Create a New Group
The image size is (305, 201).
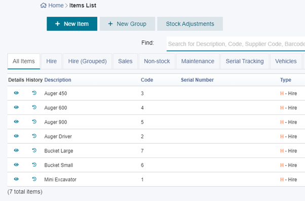coord(127,24)
